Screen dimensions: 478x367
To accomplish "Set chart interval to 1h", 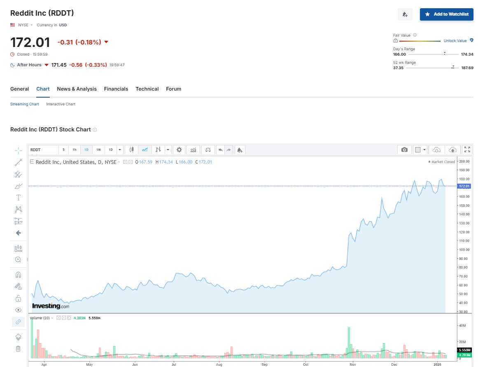I will pos(75,150).
